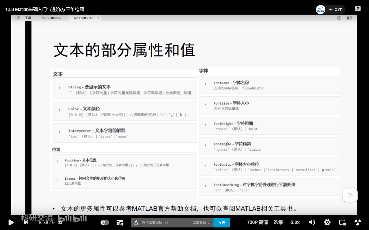Click the 'on' (默认) | 'off' line
This screenshot has width=369, height=230.
click(x=231, y=190)
